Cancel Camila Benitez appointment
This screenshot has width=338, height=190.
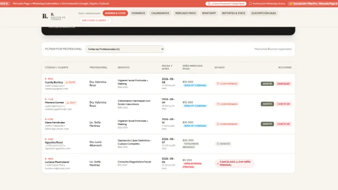283,84
